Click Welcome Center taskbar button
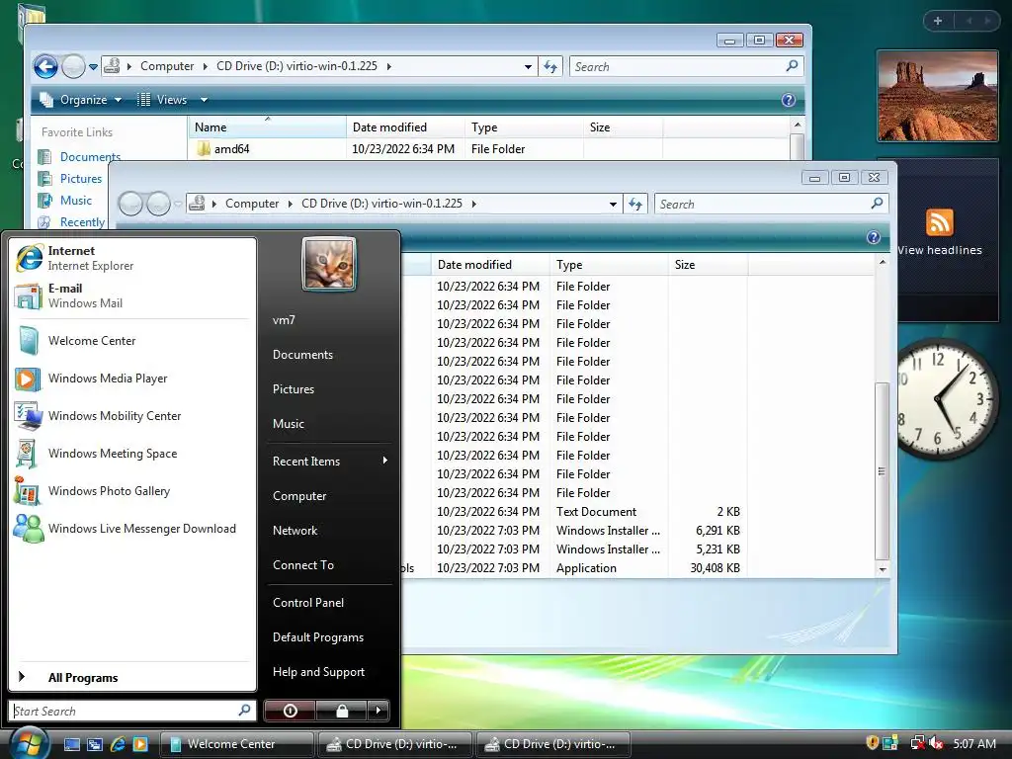This screenshot has height=759, width=1012. point(236,744)
